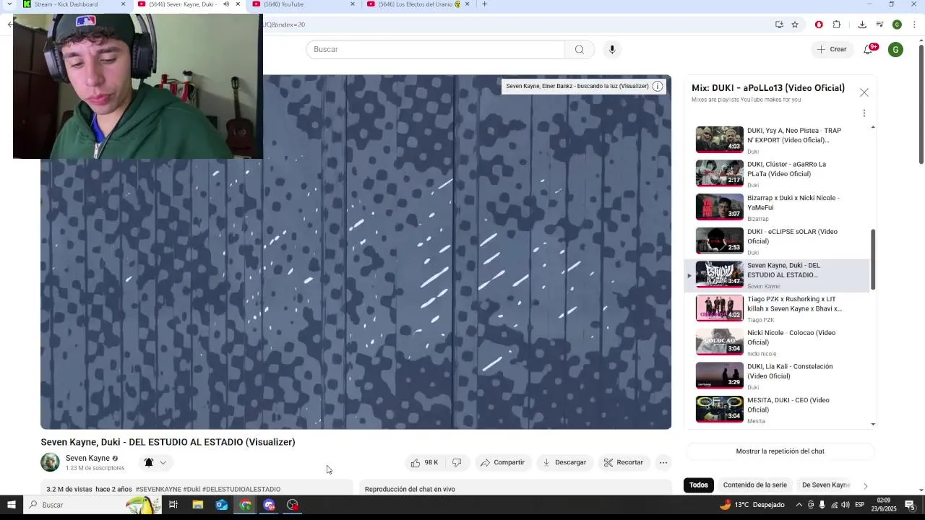Open File Explorer from taskbar
The width and height of the screenshot is (925, 520).
[x=197, y=505]
